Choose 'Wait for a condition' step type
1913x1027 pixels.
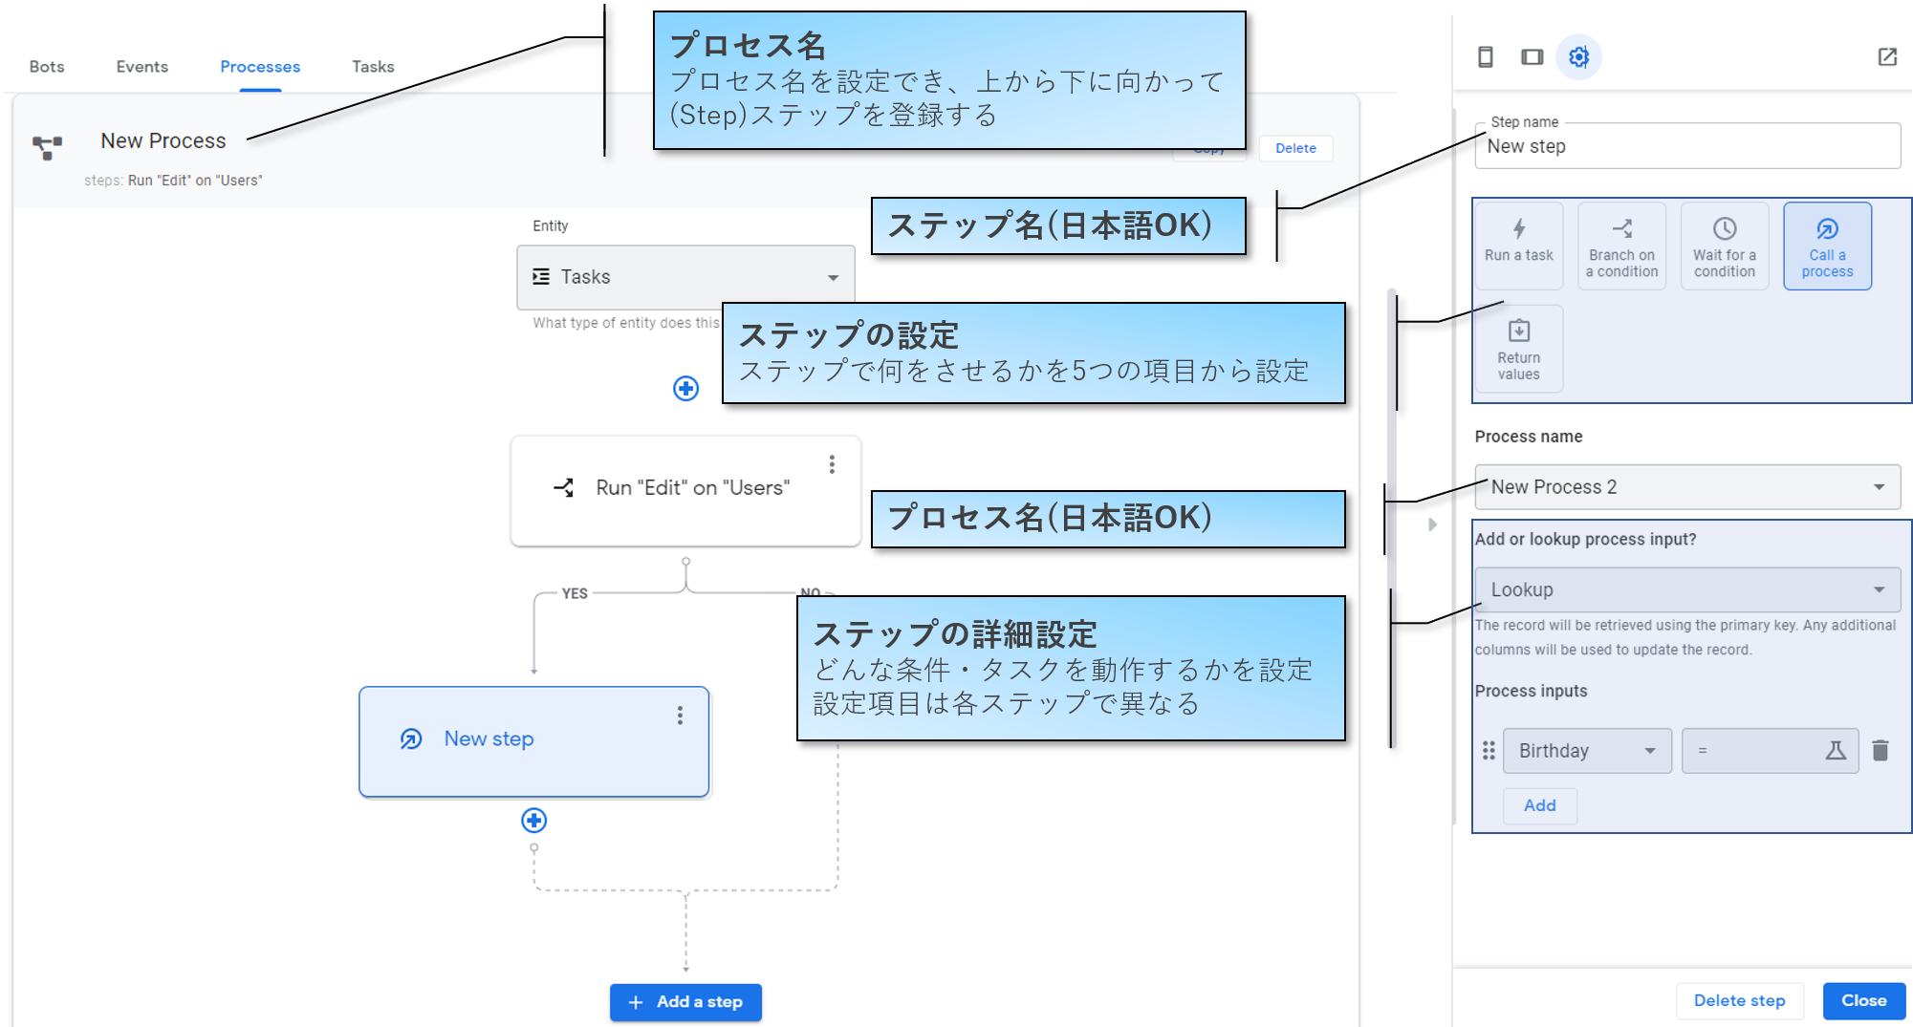1724,246
